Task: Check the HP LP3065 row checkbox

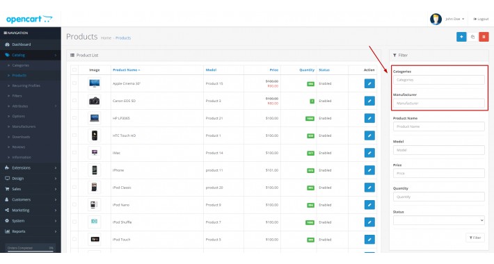Action: coord(74,118)
